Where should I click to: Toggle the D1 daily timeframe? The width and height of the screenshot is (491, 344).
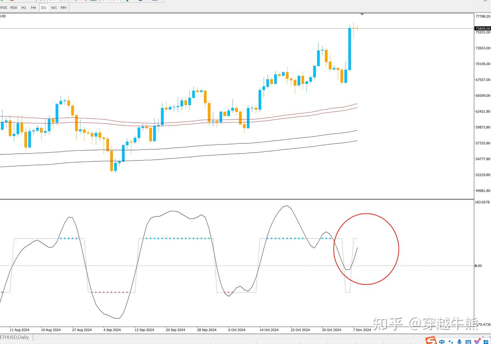point(44,8)
